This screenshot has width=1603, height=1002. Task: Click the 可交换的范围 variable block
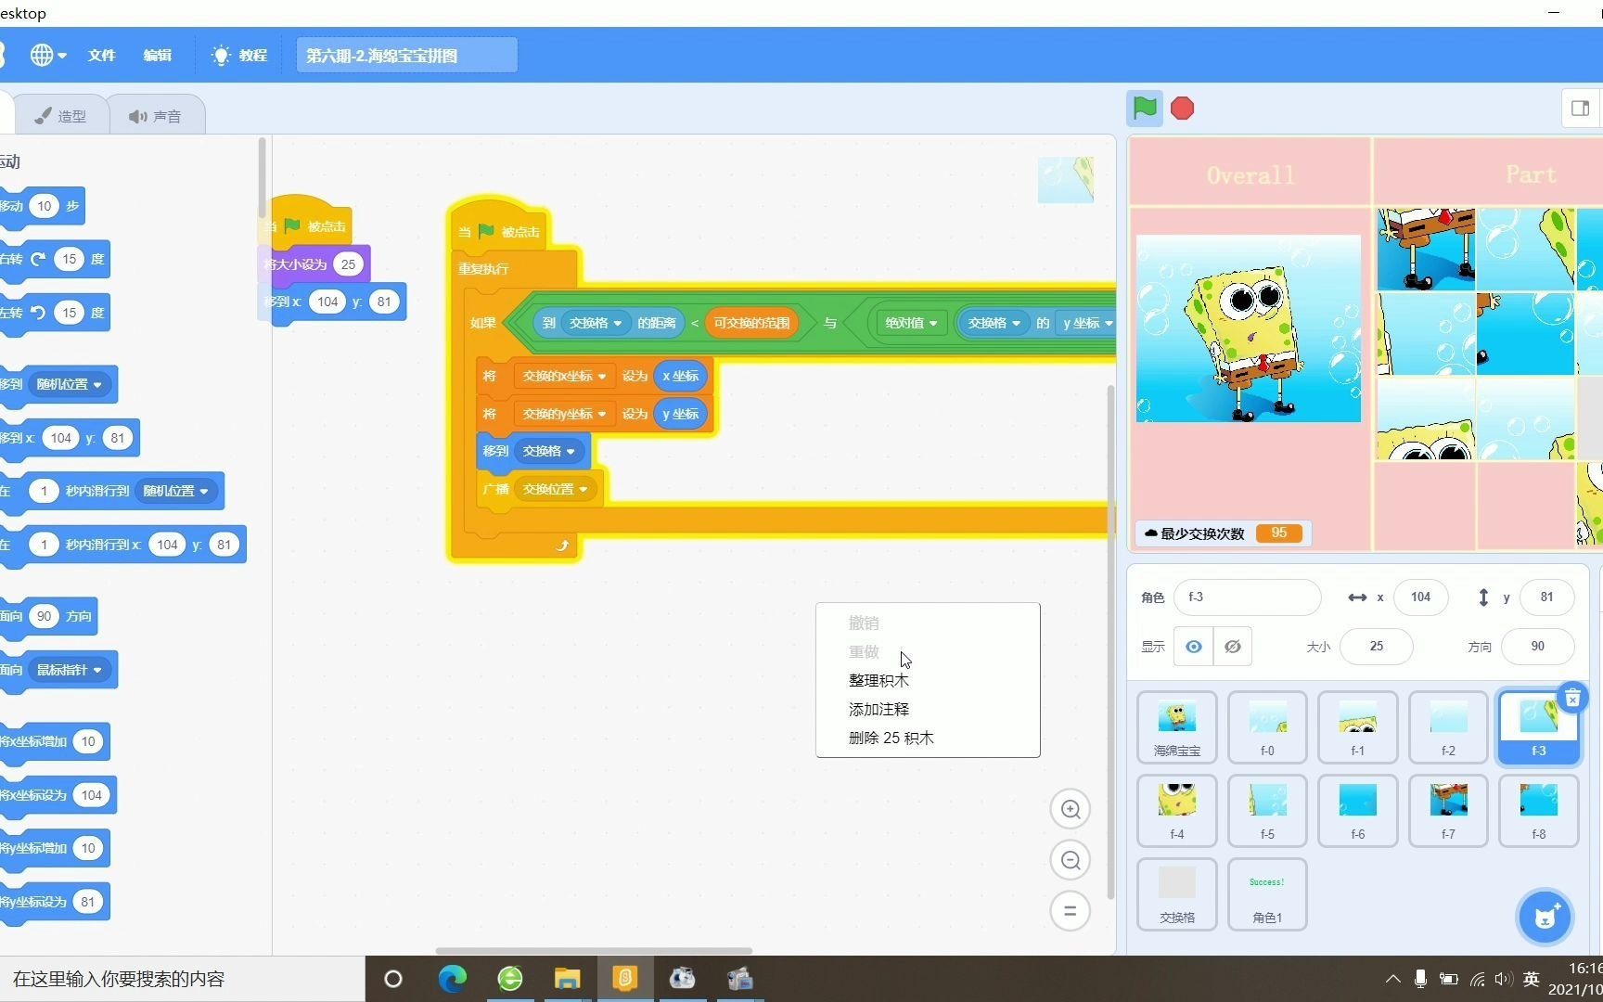point(751,323)
